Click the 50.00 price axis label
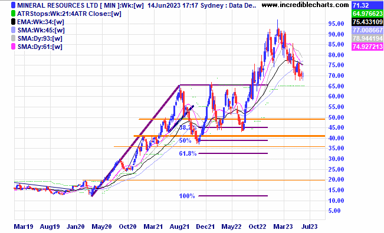The image size is (384, 233). 336,117
